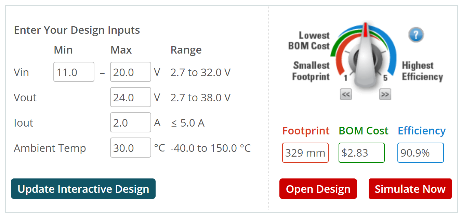Click the Footprint result box
This screenshot has width=461, height=217.
(305, 153)
